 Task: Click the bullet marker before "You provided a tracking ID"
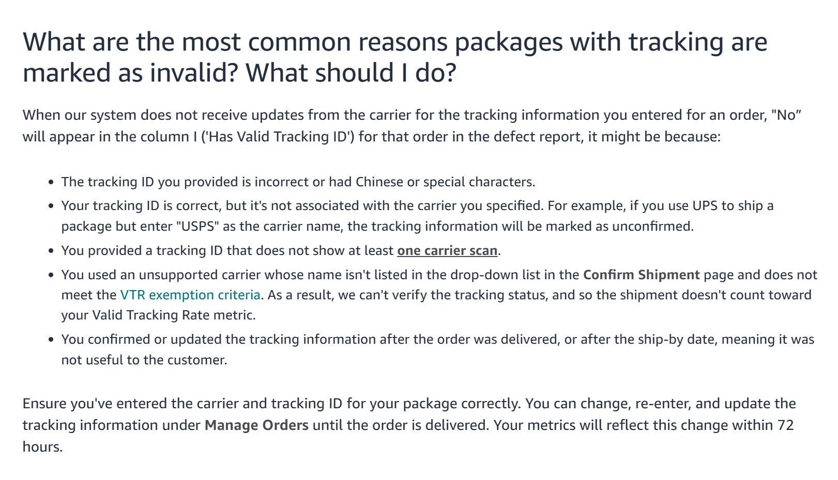[51, 251]
